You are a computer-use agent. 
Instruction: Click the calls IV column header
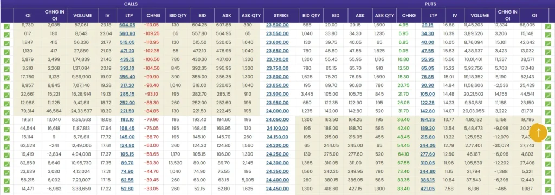(x=107, y=16)
